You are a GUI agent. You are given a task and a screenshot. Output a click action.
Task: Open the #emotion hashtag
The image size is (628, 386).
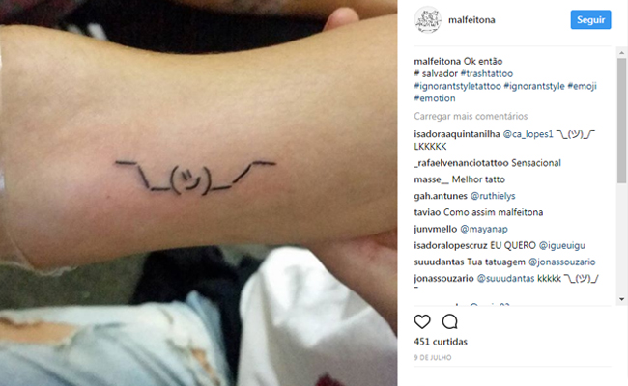pyautogui.click(x=434, y=98)
